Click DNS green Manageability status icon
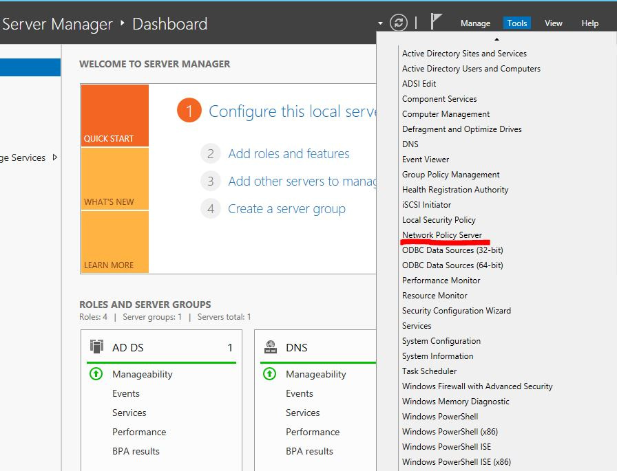This screenshot has width=617, height=471. coord(269,373)
